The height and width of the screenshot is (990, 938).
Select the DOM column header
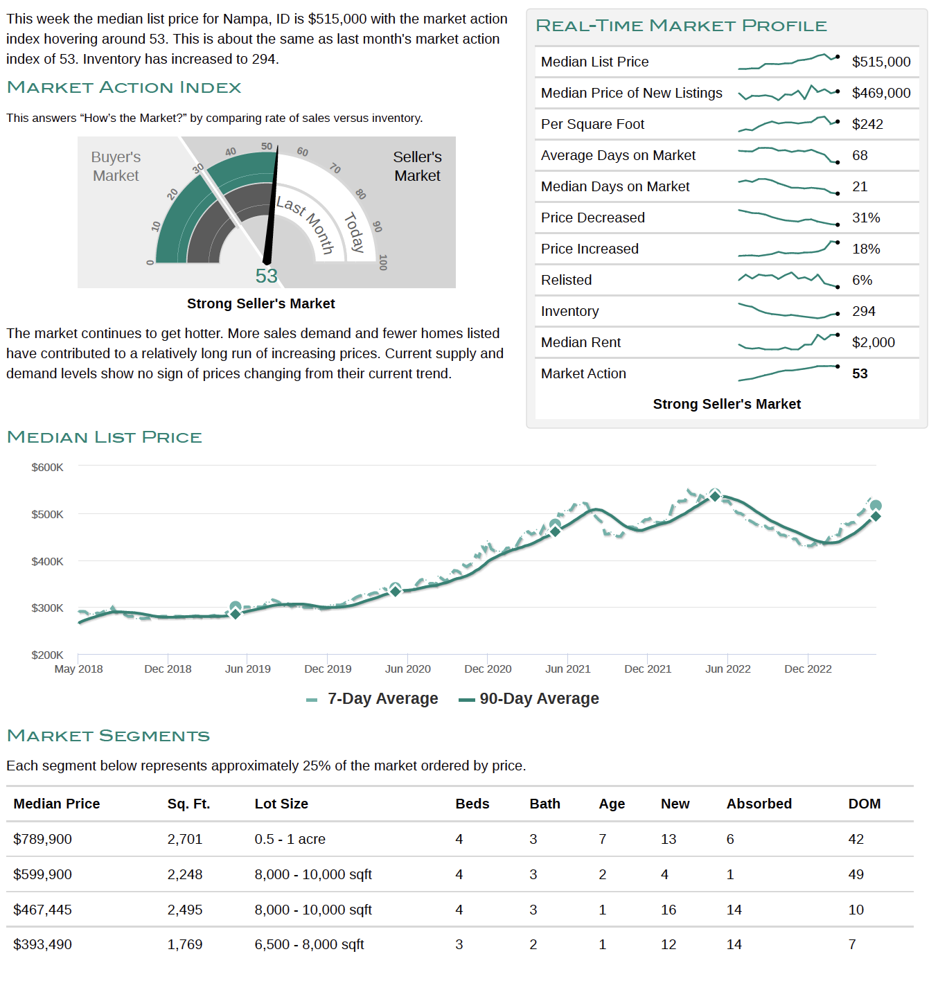tap(865, 804)
